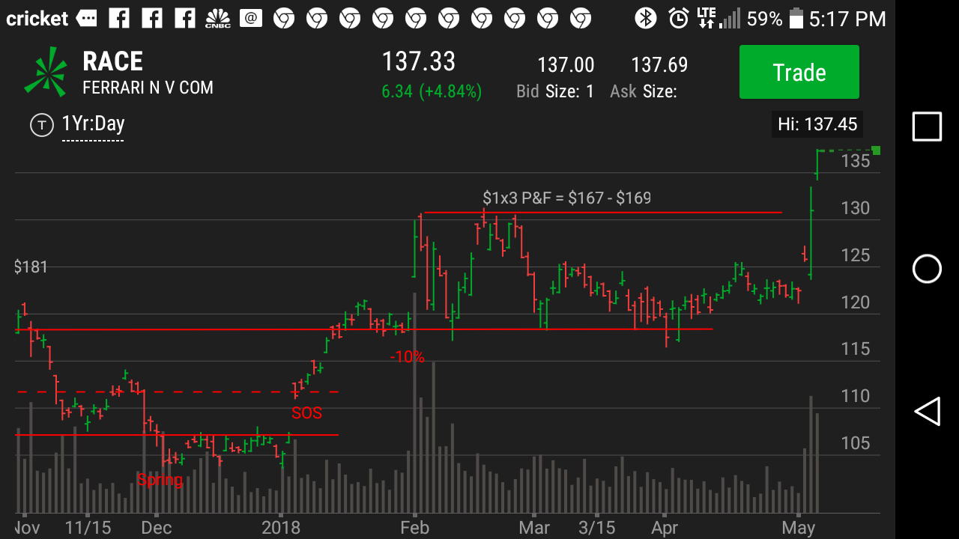Tap the green current price marker on chart
The width and height of the screenshot is (959, 539).
coord(876,151)
